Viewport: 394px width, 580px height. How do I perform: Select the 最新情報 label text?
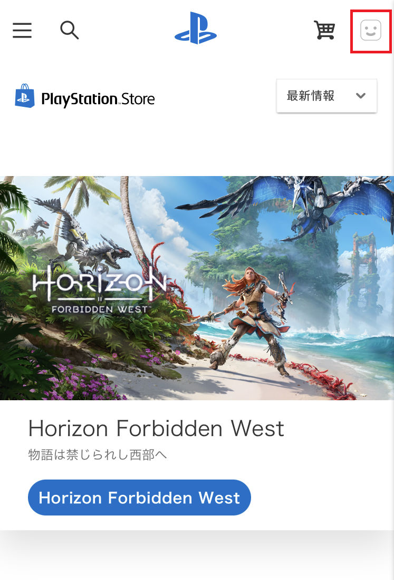tap(311, 96)
